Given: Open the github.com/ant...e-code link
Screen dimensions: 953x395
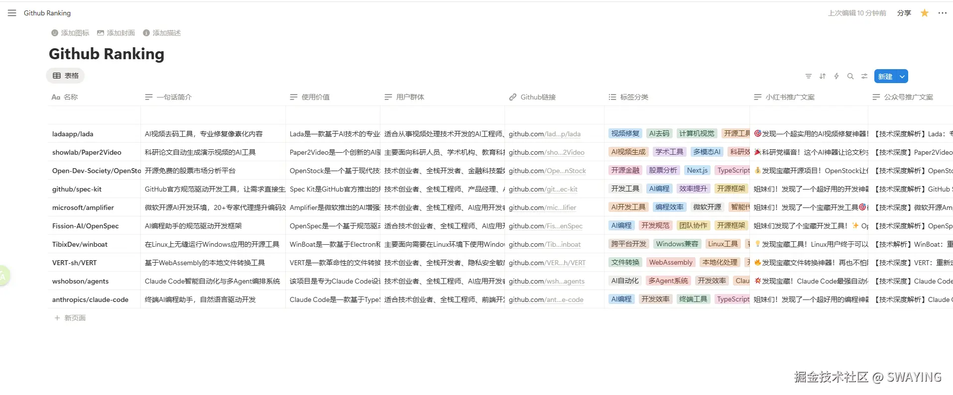Looking at the screenshot, I should (x=546, y=299).
